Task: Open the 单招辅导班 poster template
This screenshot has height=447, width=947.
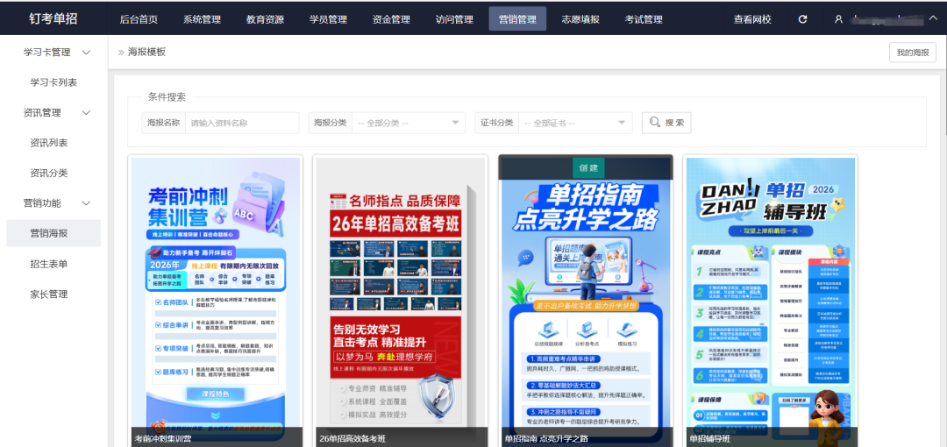Action: [770, 298]
